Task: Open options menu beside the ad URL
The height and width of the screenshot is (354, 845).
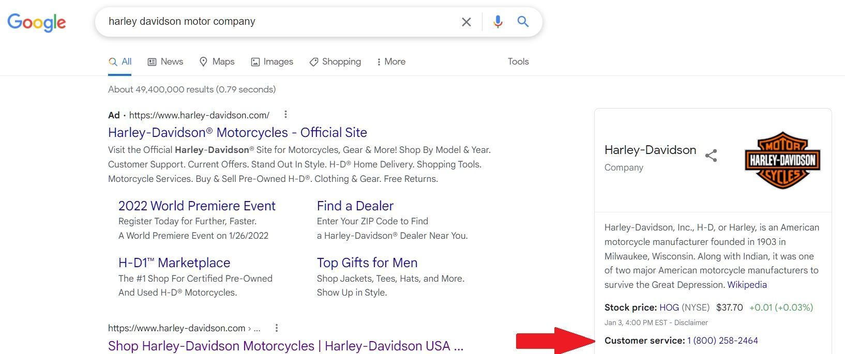Action: tap(285, 115)
